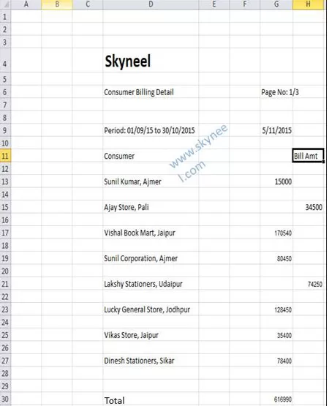This screenshot has height=406, width=329.
Task: Click the Select All corner box
Action: tap(5, 4)
